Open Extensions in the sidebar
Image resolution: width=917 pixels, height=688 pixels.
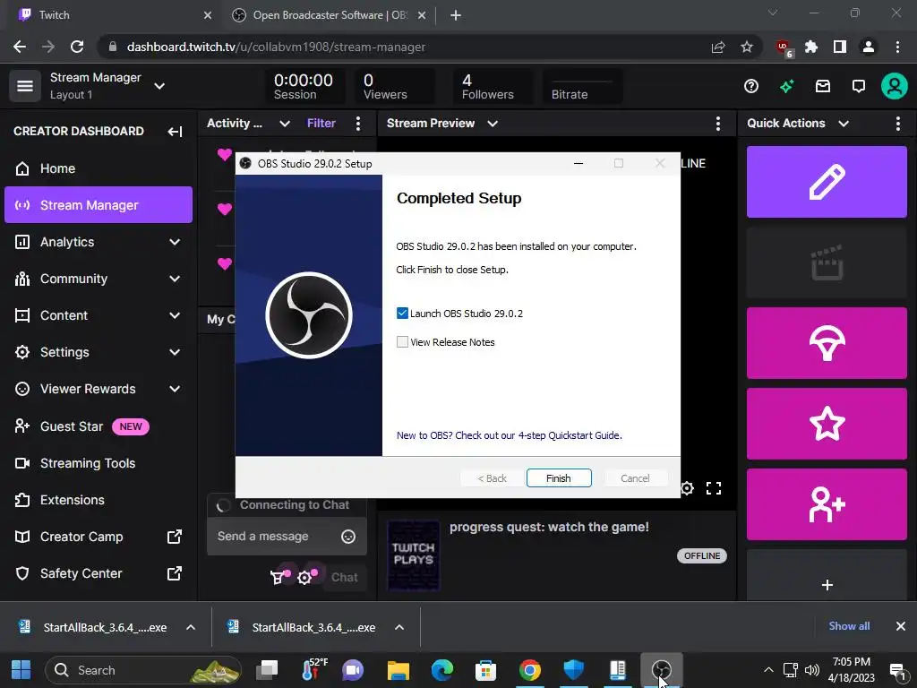point(99,500)
